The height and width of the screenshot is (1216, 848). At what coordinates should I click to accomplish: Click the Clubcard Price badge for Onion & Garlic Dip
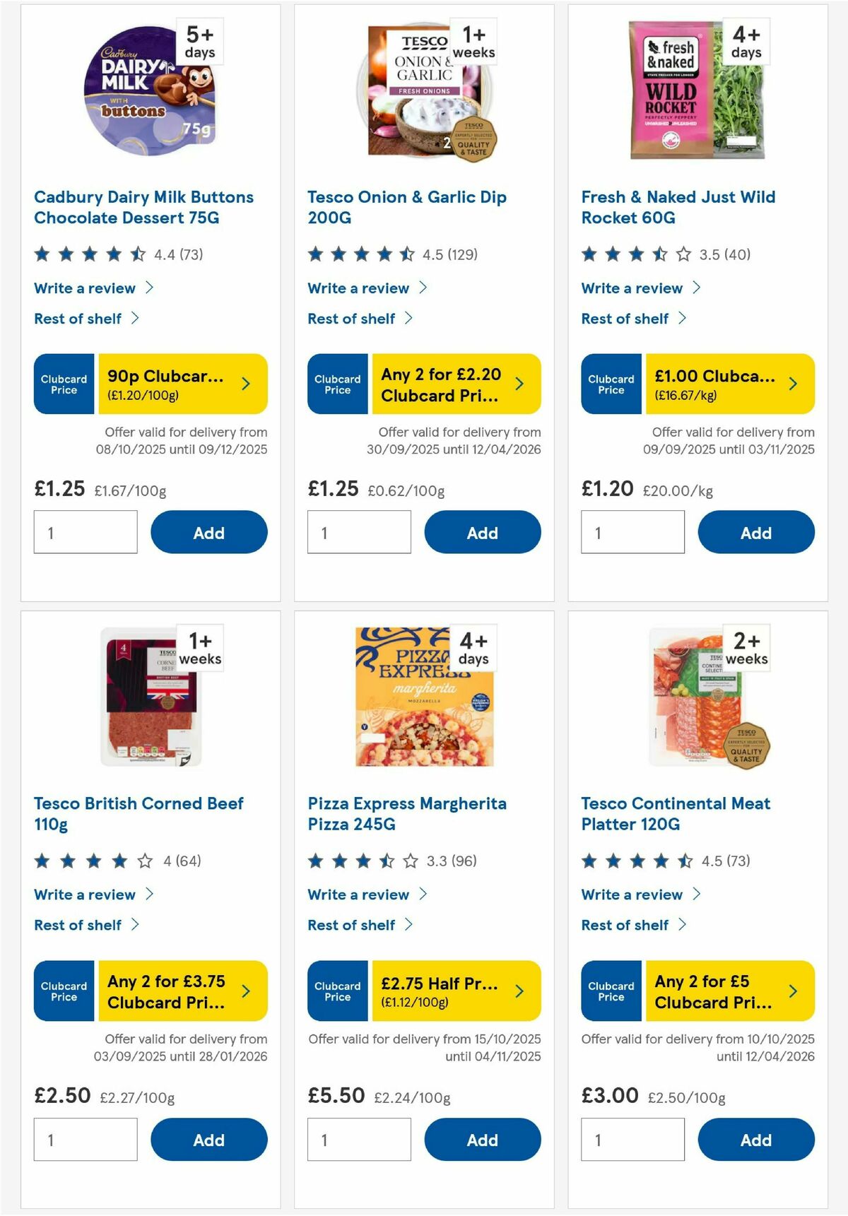337,384
